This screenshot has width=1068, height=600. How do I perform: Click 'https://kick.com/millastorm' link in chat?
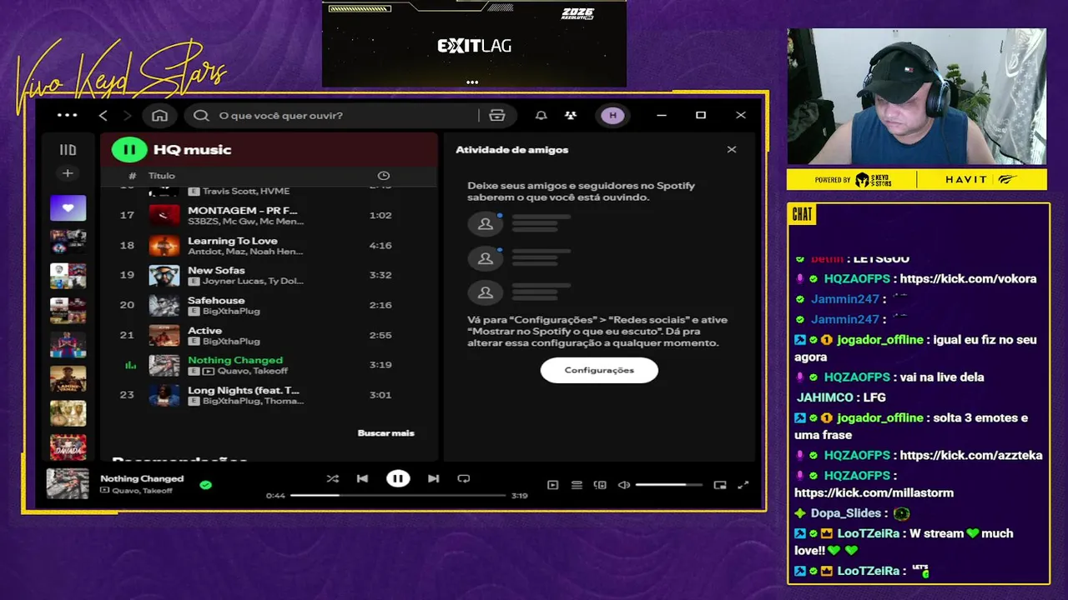pos(874,492)
